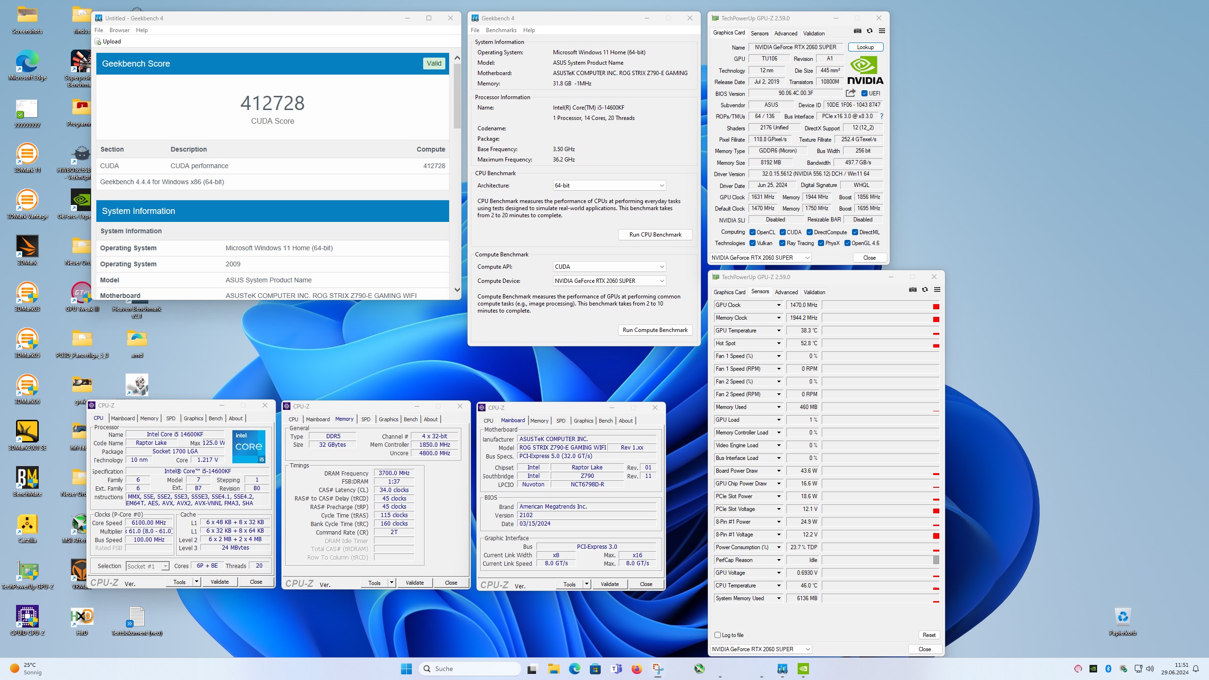Click the BIOS export share icon in GPU-Z

tap(851, 93)
